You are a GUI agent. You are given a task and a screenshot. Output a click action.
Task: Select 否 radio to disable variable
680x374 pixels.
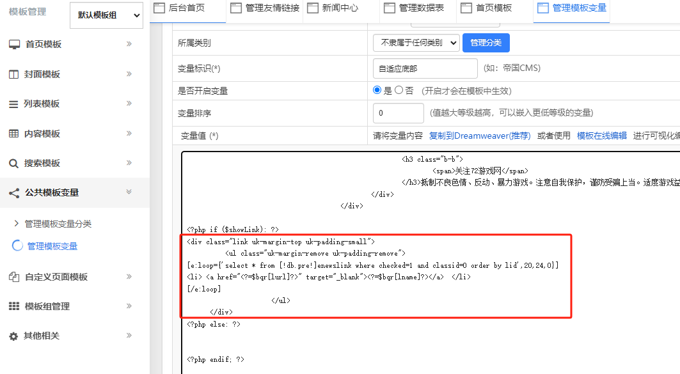point(399,90)
